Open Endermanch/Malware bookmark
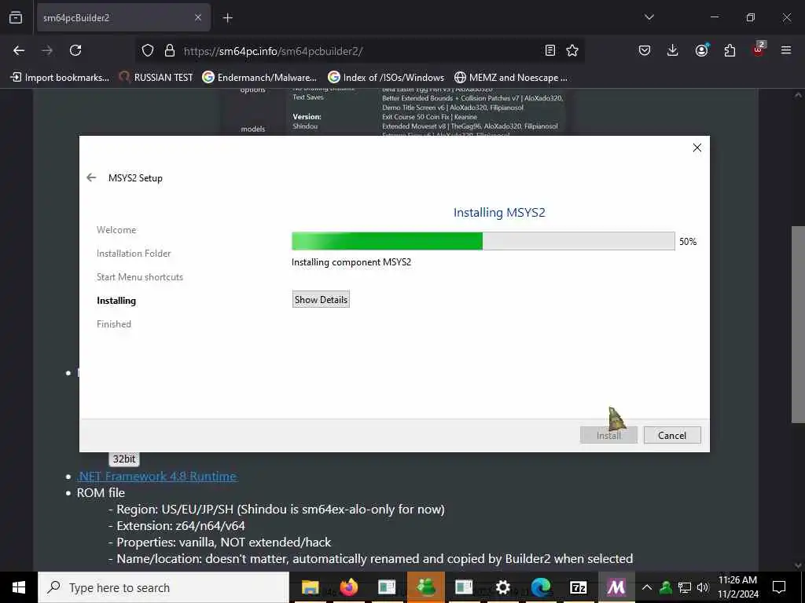The image size is (805, 603). [259, 78]
